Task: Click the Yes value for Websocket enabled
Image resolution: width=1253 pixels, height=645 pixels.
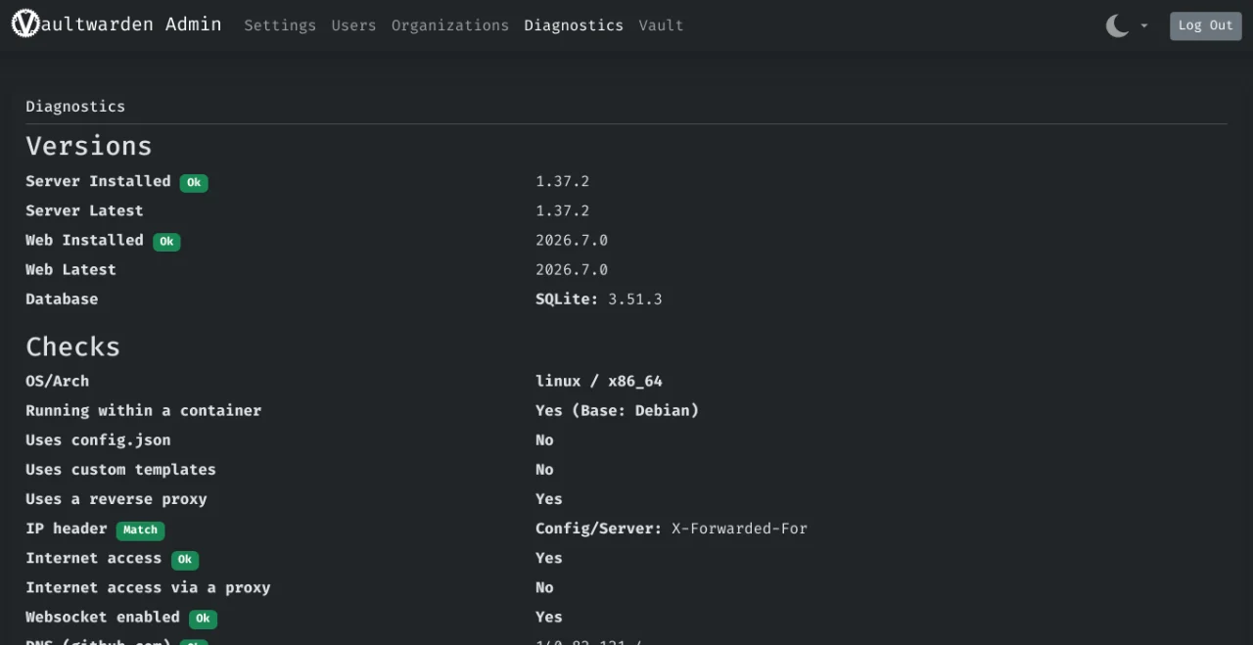Action: click(x=549, y=617)
